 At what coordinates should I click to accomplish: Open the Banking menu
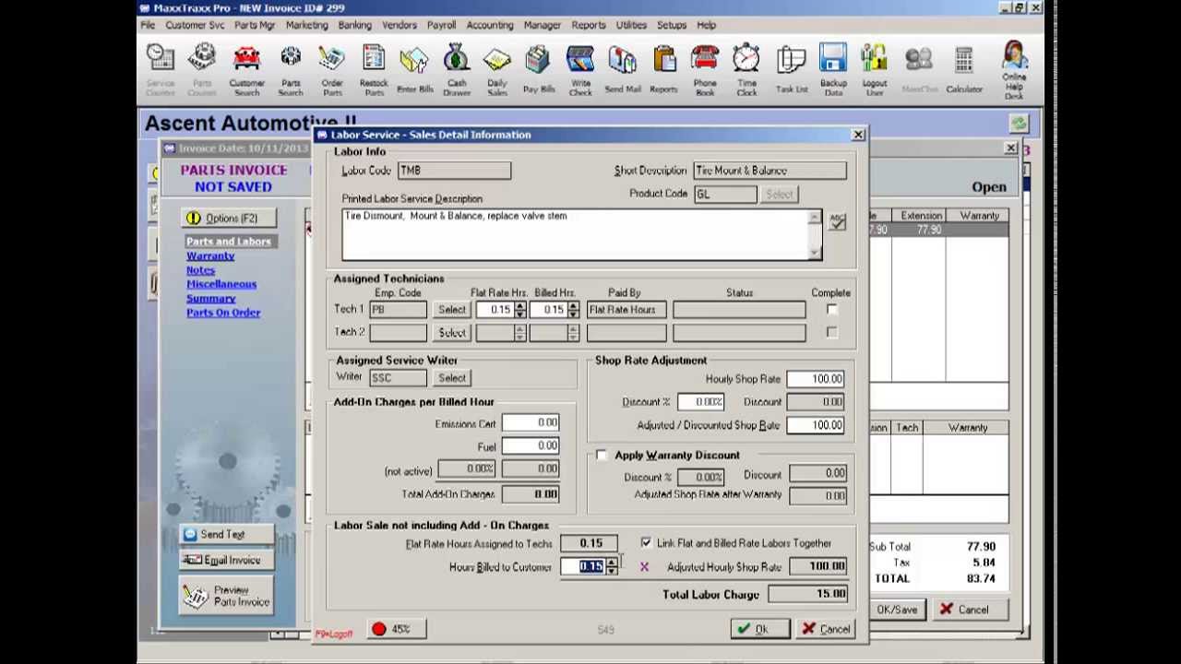(354, 25)
